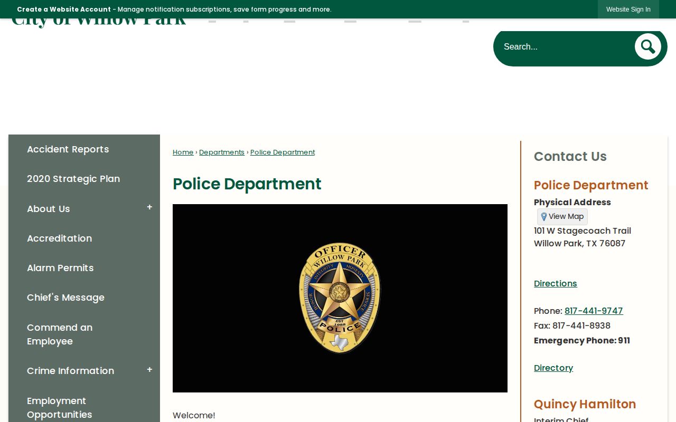Click the search magnifier icon button
Image resolution: width=676 pixels, height=422 pixels.
coord(647,47)
